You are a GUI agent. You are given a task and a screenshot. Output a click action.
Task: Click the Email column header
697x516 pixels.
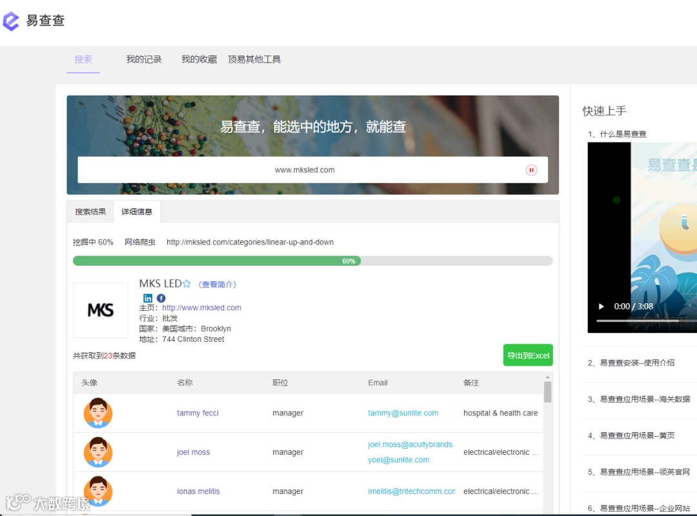pos(378,382)
